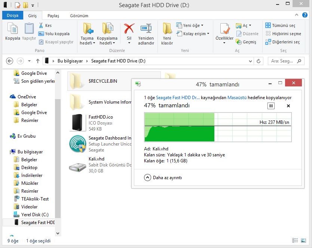Select Seagate Dashboard Installer file
Screen dimensions: 312x248
(101, 144)
